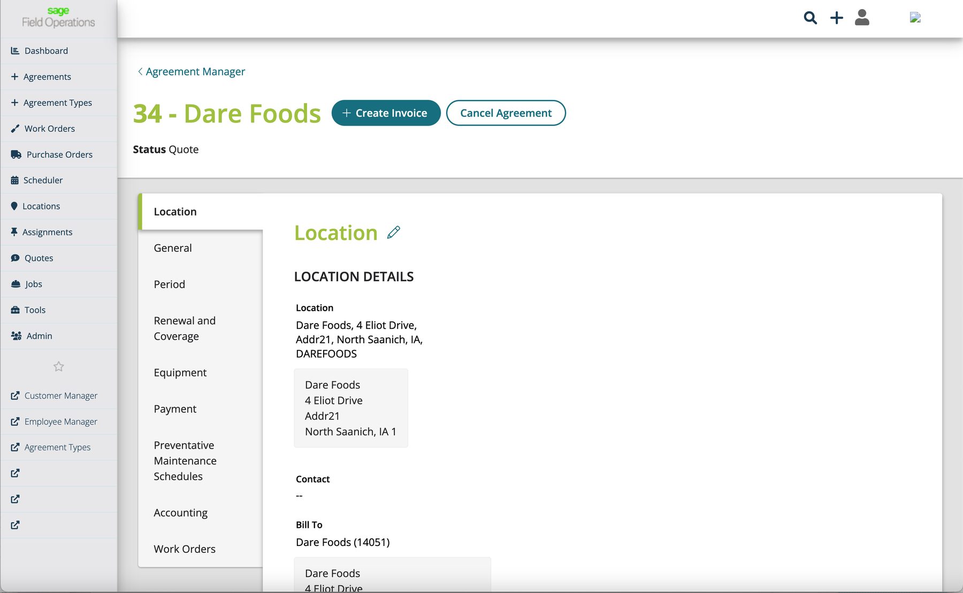The width and height of the screenshot is (963, 593).
Task: Click the Employee Manager external link icon
Action: (x=15, y=421)
